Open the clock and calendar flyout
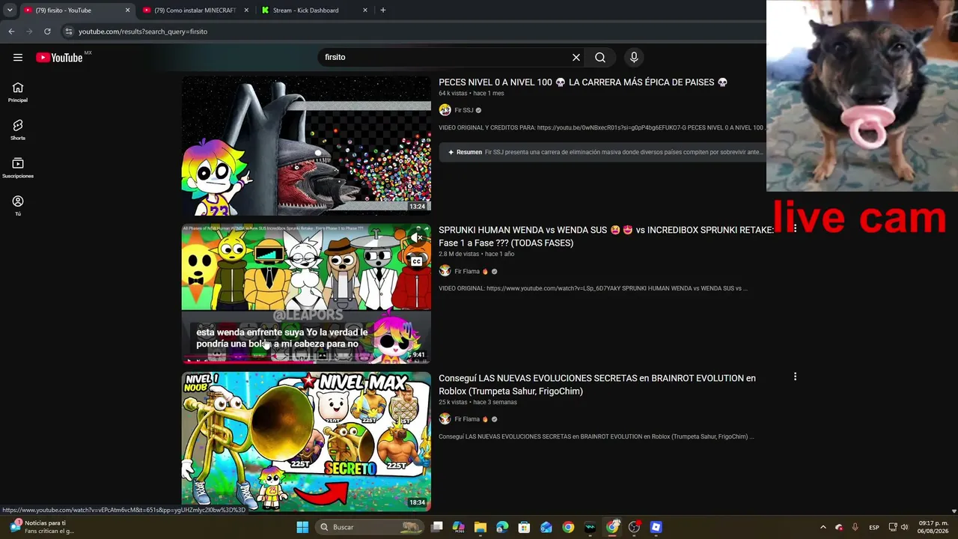Image resolution: width=958 pixels, height=539 pixels. [x=934, y=527]
